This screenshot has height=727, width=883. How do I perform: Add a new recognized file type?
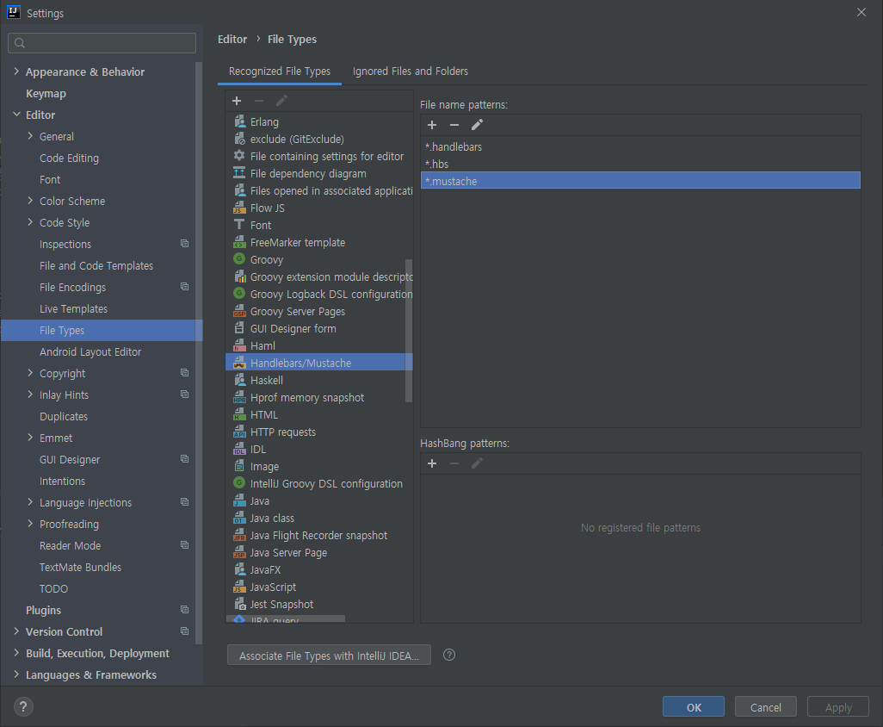click(237, 101)
